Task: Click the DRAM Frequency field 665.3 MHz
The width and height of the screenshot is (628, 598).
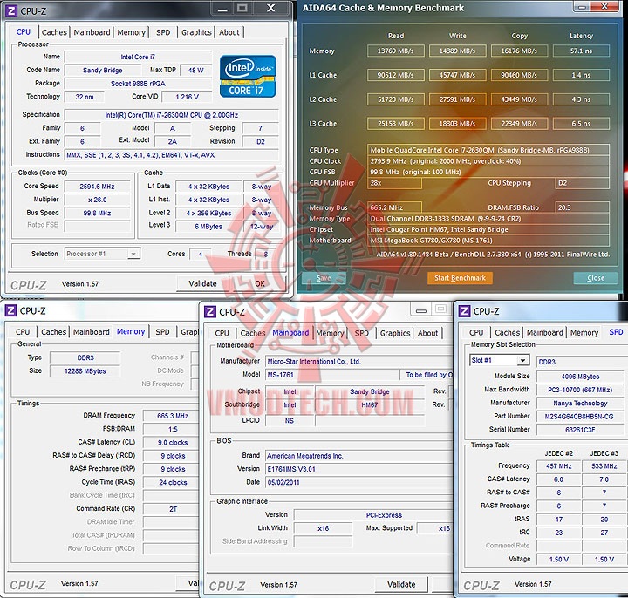Action: (173, 416)
